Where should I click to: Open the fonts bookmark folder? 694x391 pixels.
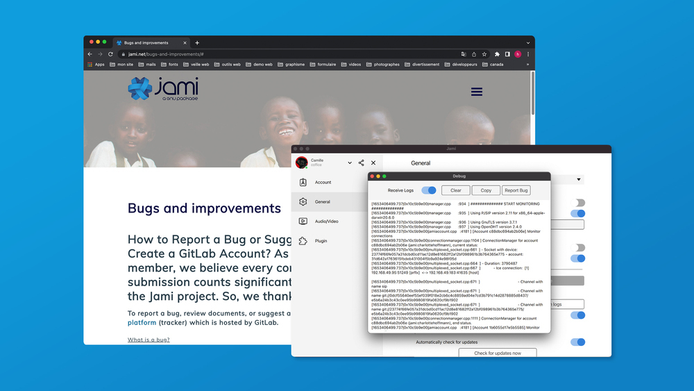click(x=169, y=64)
